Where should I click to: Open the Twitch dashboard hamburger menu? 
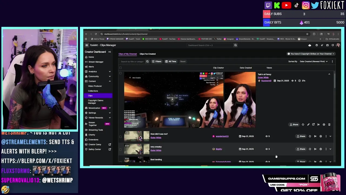pyautogui.click(x=86, y=45)
